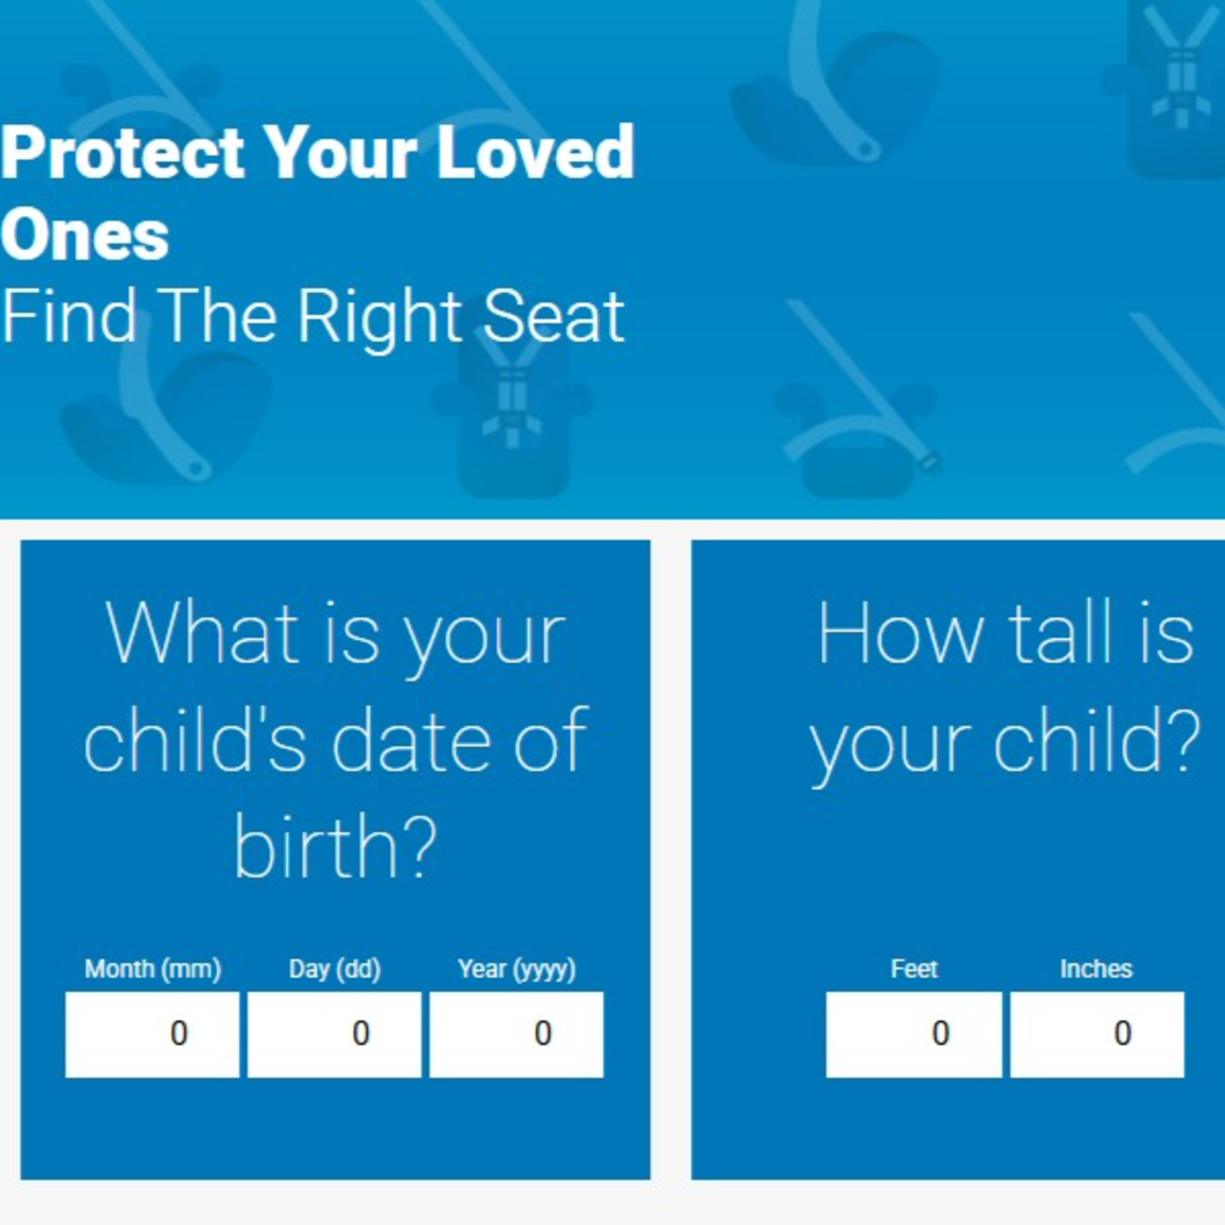
Task: Focus the Inches height input box
Action: pyautogui.click(x=1096, y=1034)
